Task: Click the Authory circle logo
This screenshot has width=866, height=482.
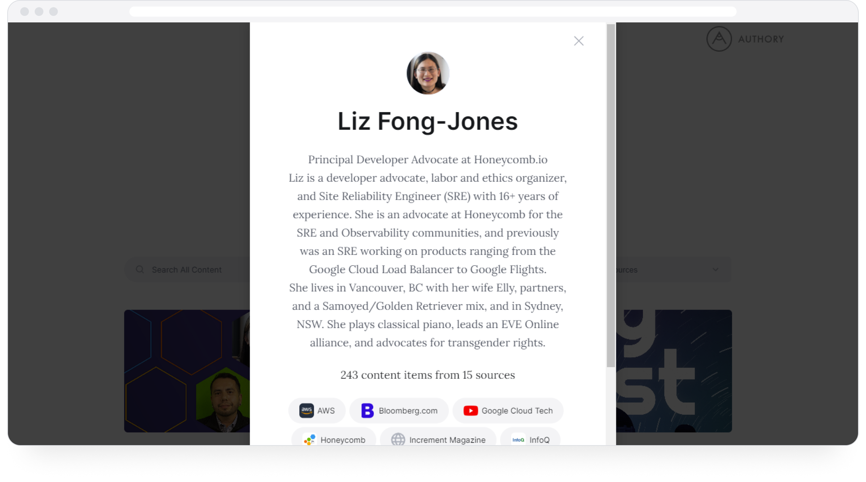Action: click(719, 39)
